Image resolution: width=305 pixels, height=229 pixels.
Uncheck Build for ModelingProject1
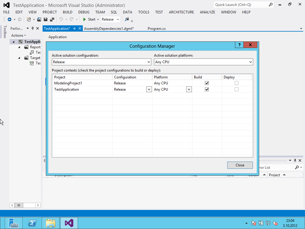click(x=207, y=83)
